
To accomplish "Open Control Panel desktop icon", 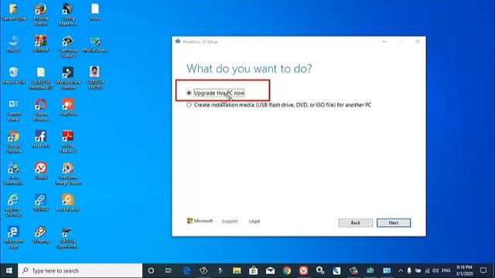I will [14, 110].
